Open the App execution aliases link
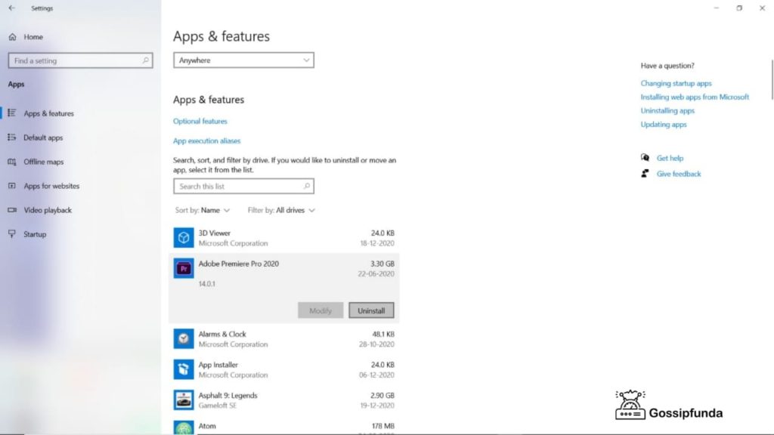The width and height of the screenshot is (774, 435). (x=207, y=141)
